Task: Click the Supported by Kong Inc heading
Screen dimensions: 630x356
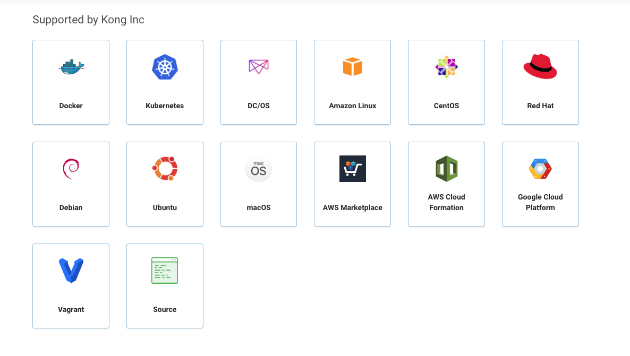Action: pos(88,20)
